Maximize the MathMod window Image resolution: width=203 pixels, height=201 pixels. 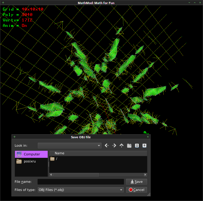pyautogui.click(x=195, y=3)
